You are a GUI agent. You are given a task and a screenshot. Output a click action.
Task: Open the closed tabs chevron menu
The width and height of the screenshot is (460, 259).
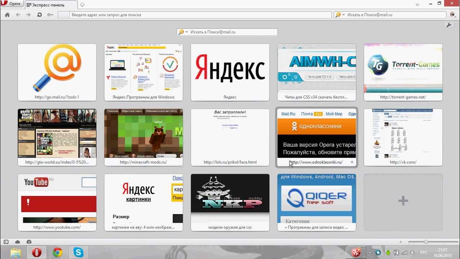[417, 4]
